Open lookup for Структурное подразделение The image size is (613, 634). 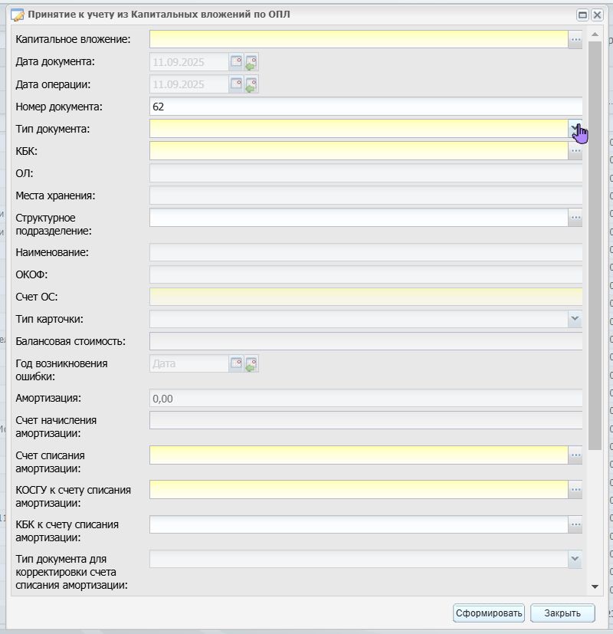coord(575,218)
